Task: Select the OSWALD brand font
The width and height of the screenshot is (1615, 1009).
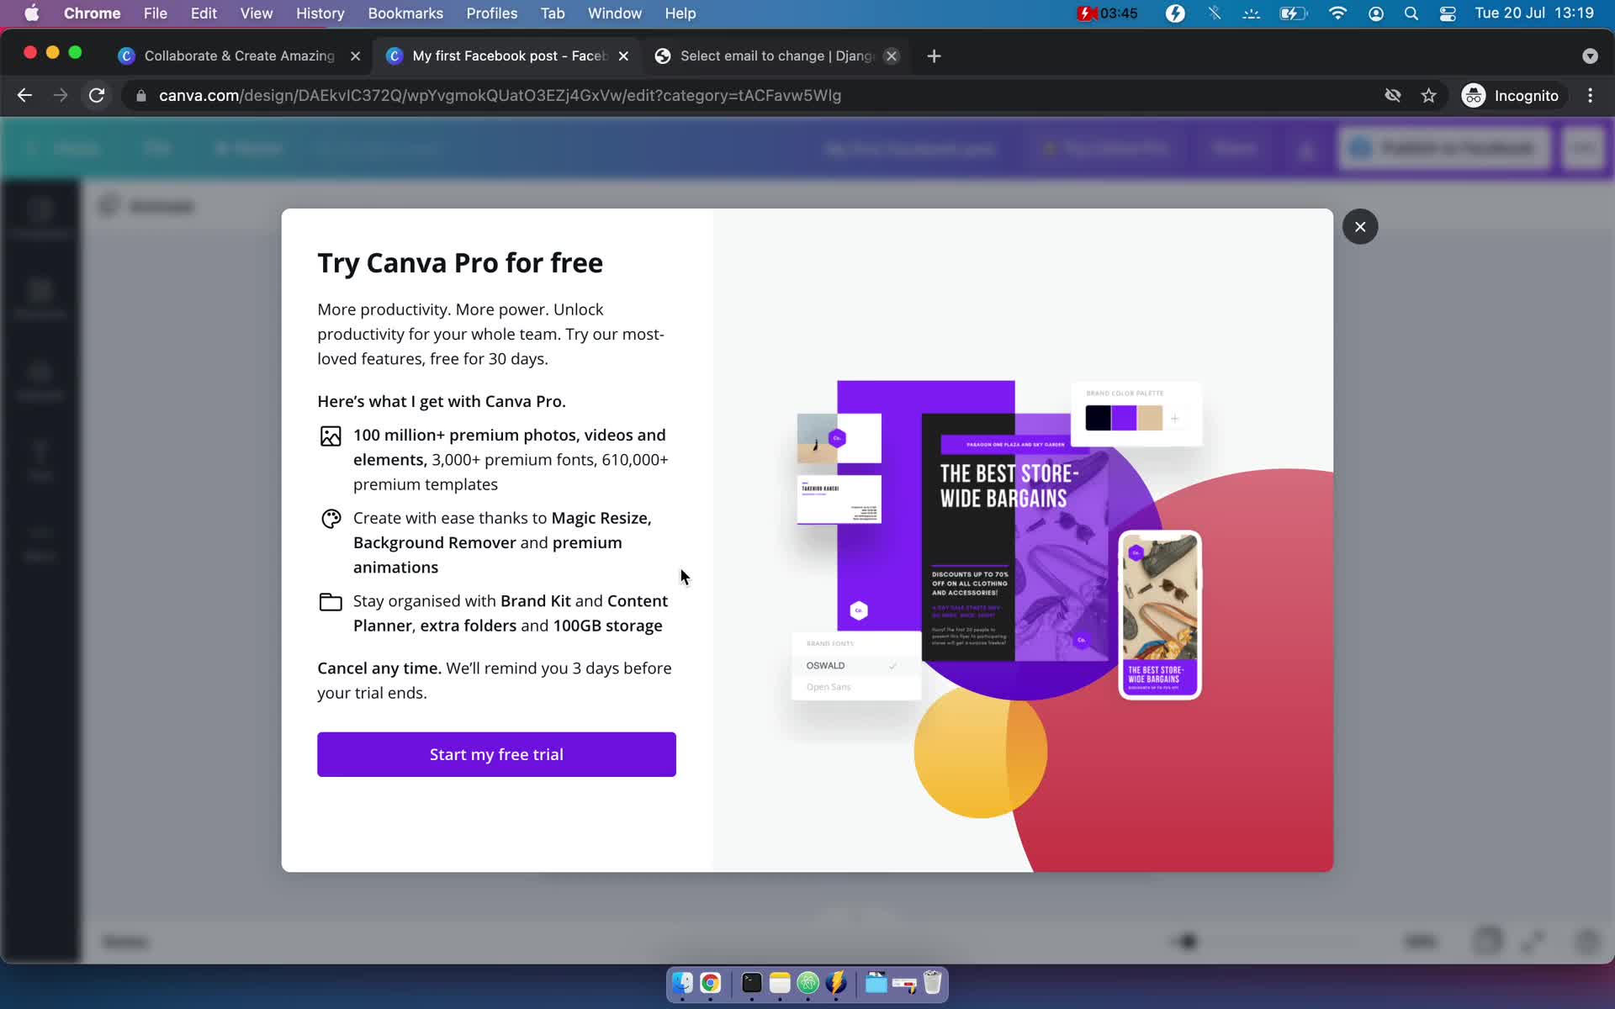Action: (856, 665)
